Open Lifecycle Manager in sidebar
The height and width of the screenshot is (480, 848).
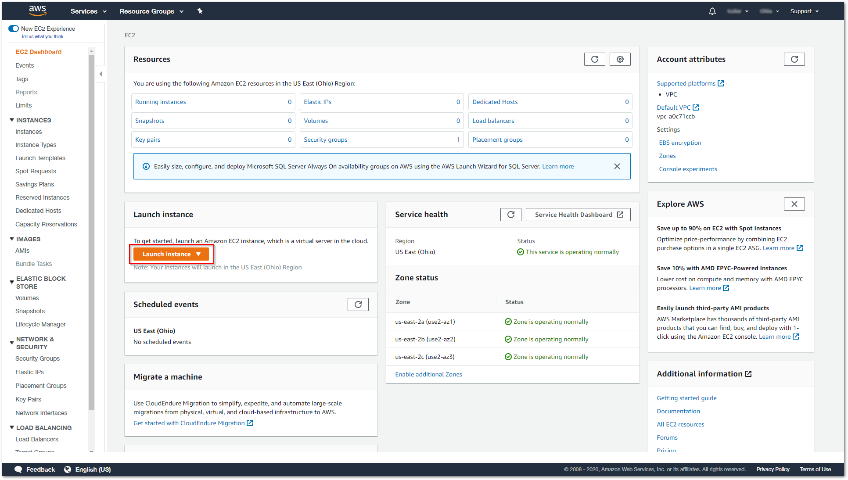pyautogui.click(x=40, y=324)
